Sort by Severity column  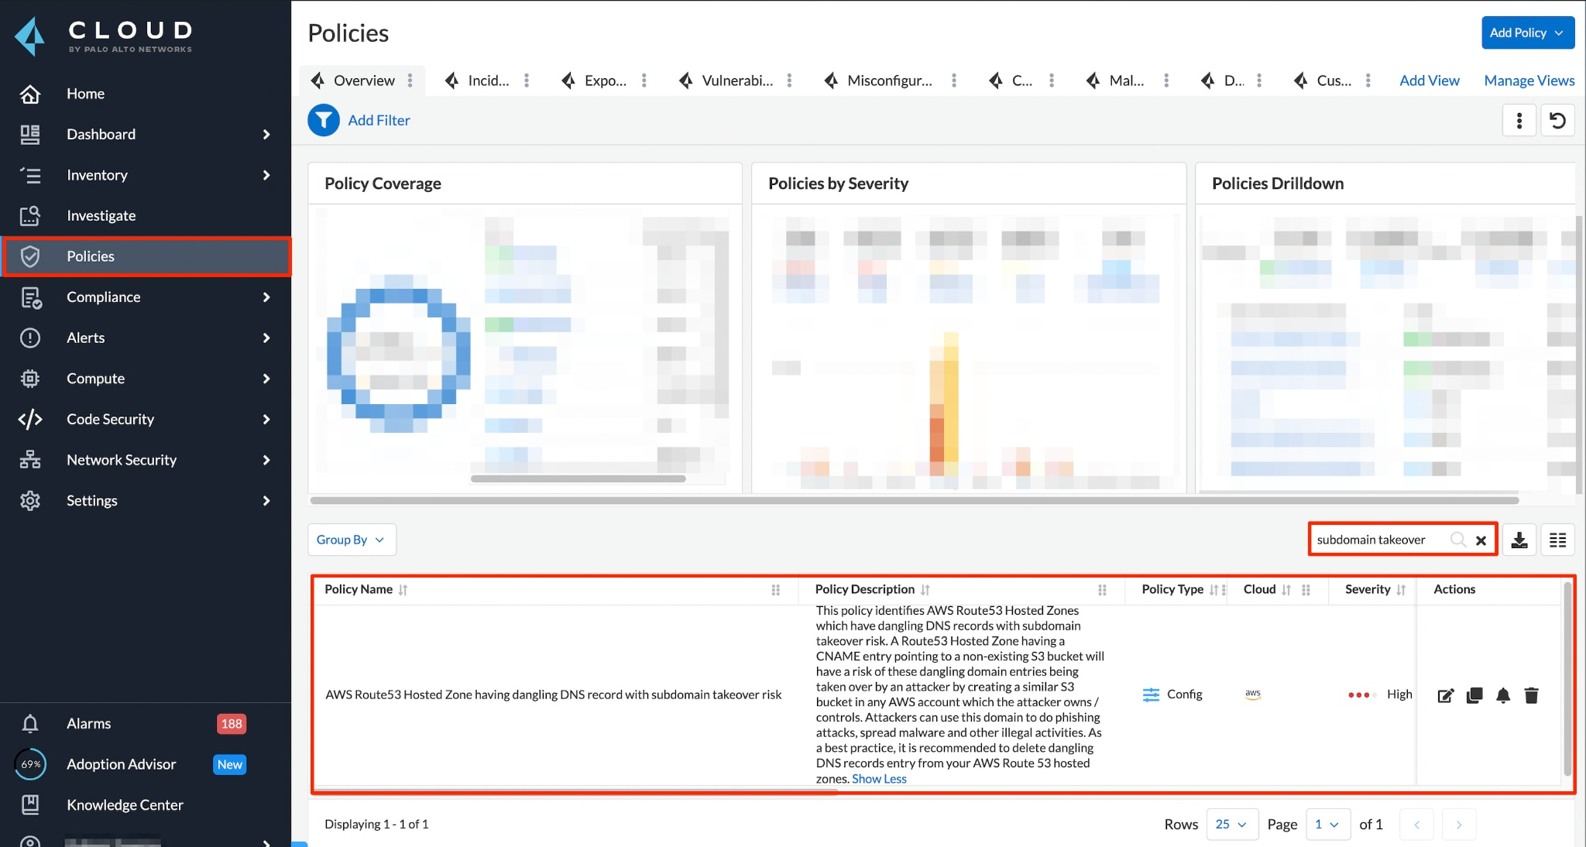(1400, 590)
